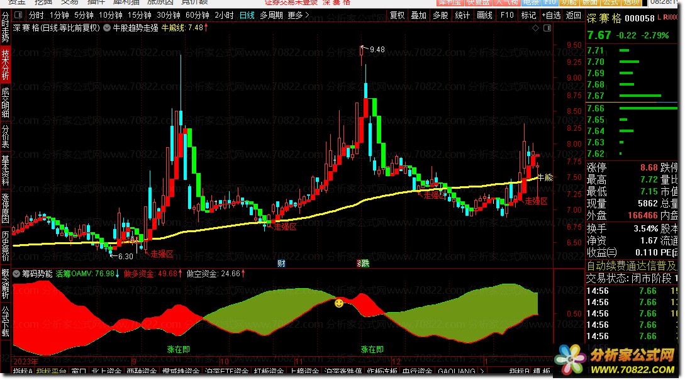Click the 外盘 166466 value

click(x=643, y=215)
